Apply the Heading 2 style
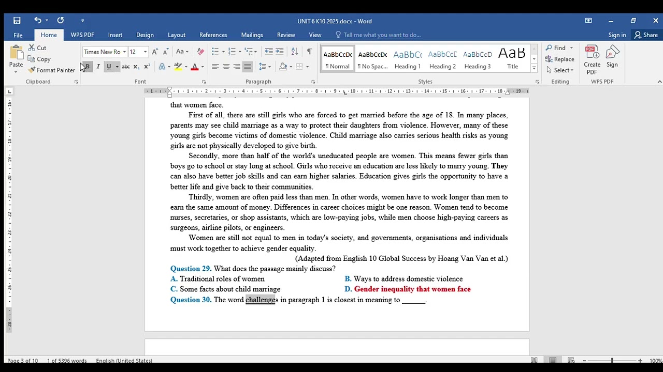The width and height of the screenshot is (663, 372). [442, 58]
